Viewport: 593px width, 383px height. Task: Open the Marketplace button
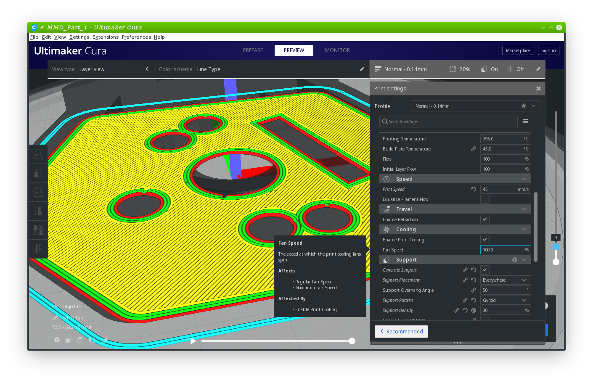coord(518,50)
